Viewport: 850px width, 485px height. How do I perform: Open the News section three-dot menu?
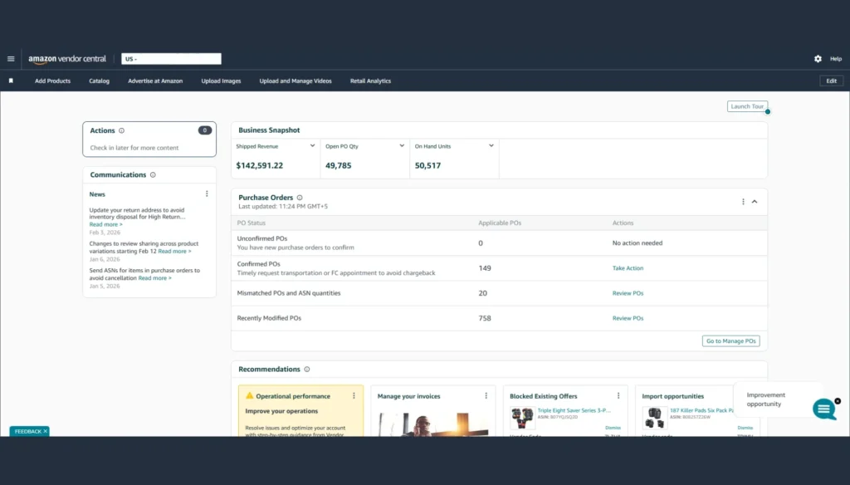click(x=207, y=194)
